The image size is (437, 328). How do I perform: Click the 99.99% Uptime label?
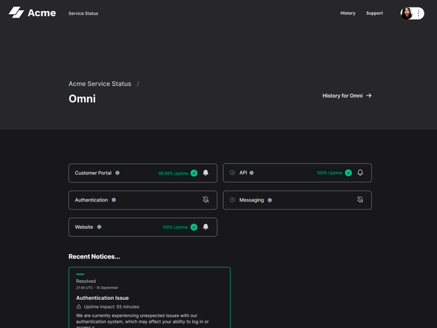pyautogui.click(x=173, y=174)
